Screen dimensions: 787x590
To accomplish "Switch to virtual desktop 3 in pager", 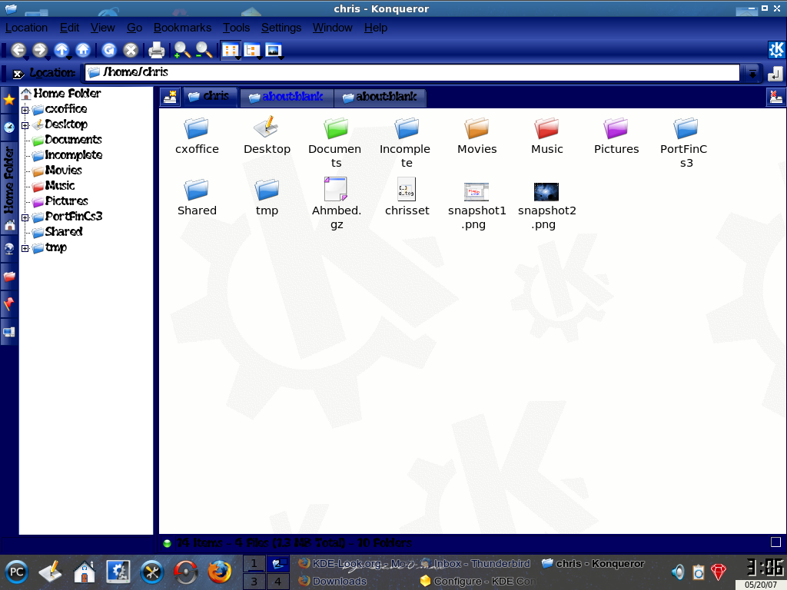I will [254, 582].
